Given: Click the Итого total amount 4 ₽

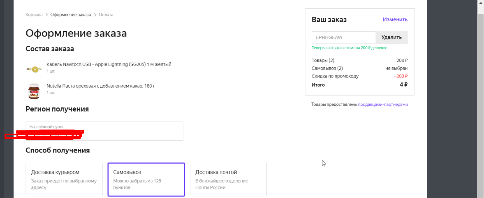Looking at the screenshot, I should point(404,85).
